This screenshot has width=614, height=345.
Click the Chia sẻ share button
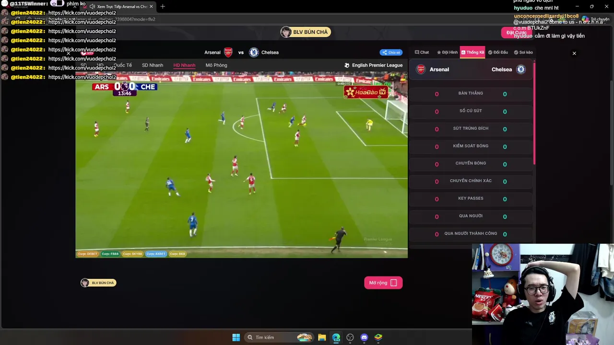coord(391,53)
